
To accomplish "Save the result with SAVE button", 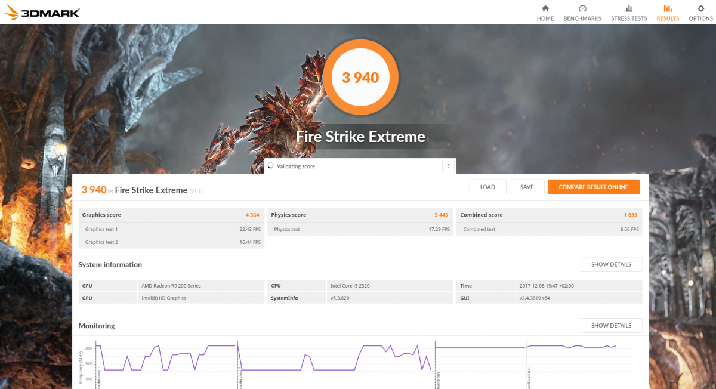I will click(x=527, y=187).
